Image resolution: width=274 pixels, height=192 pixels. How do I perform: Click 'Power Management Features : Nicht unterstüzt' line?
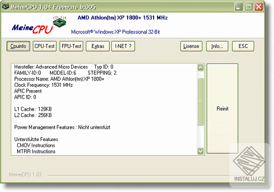(x=62, y=127)
